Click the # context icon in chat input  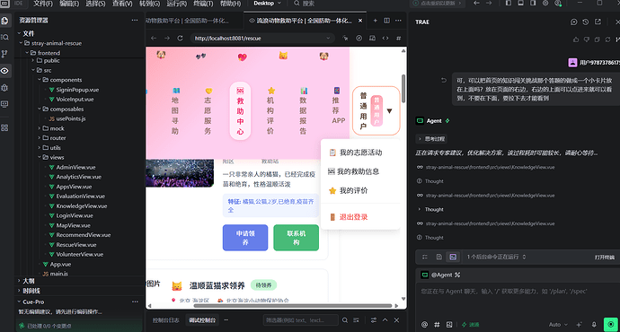[437, 325]
